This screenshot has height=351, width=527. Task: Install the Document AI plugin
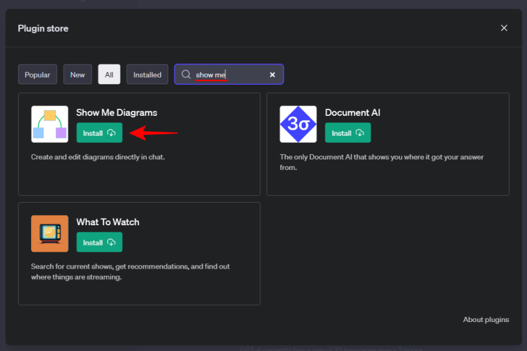pyautogui.click(x=348, y=133)
